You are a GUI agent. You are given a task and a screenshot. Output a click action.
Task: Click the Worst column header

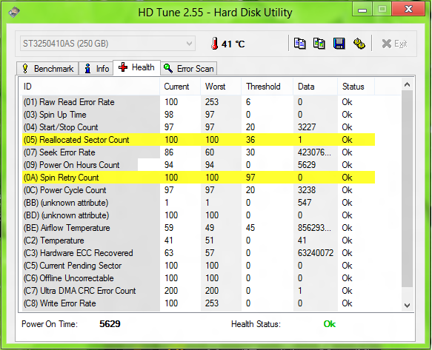(x=221, y=87)
